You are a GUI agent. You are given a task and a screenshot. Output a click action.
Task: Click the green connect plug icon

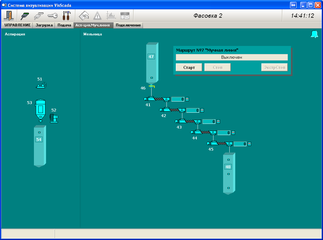(25, 16)
